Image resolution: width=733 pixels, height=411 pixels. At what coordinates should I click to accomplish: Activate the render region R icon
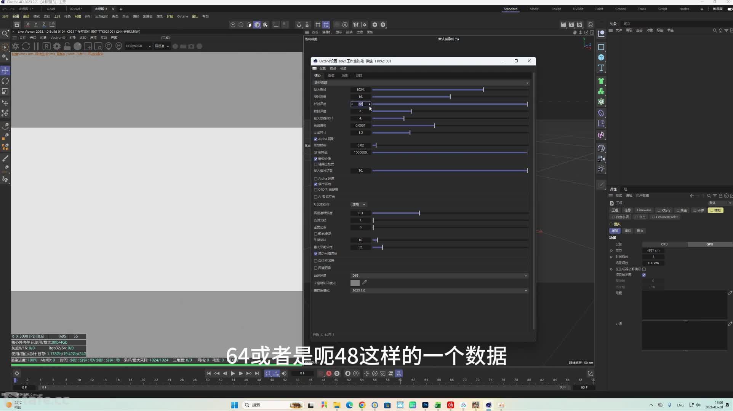pyautogui.click(x=46, y=46)
